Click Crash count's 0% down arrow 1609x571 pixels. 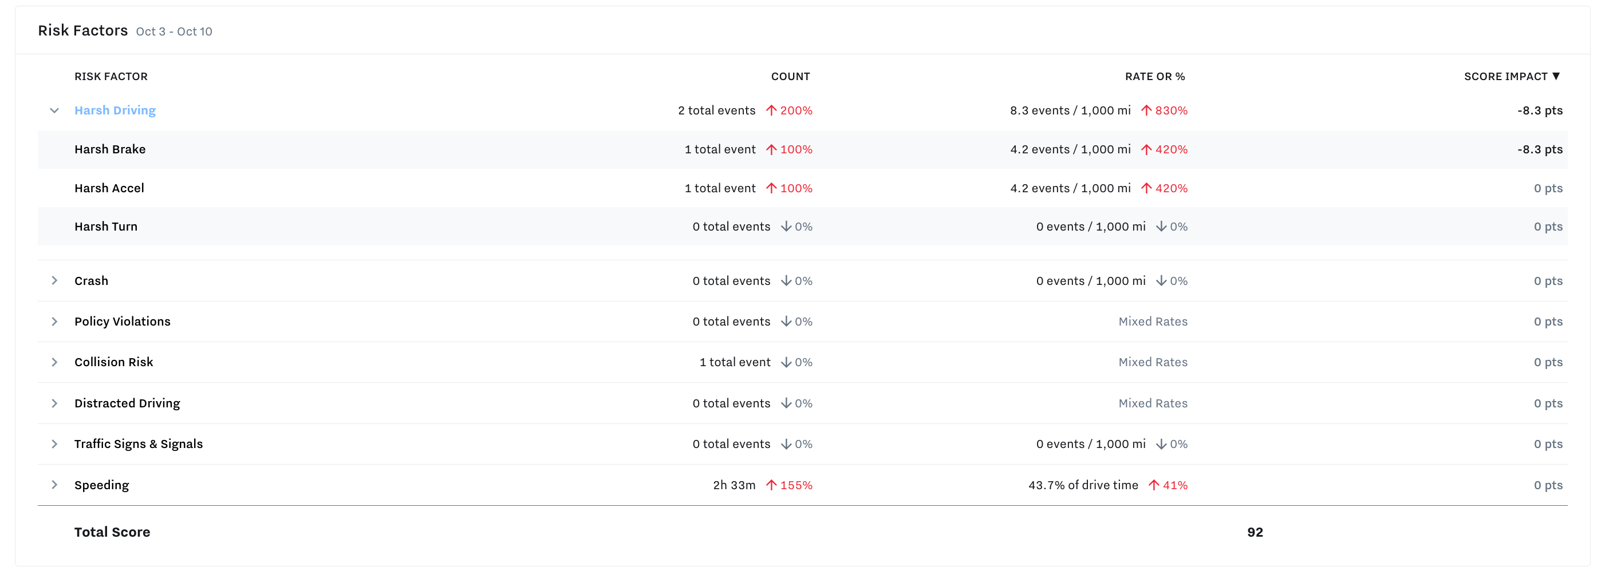click(x=786, y=281)
